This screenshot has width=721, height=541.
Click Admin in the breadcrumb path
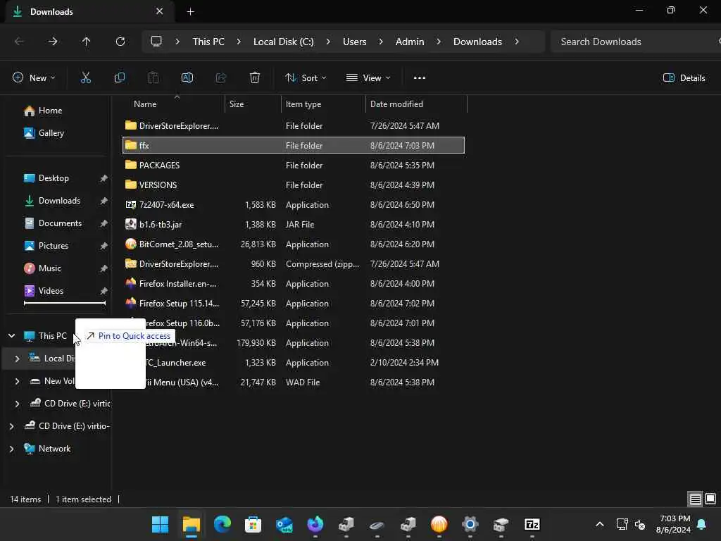[x=410, y=42]
